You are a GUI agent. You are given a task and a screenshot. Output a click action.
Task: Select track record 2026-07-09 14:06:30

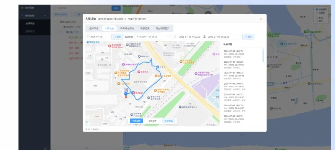point(242,76)
